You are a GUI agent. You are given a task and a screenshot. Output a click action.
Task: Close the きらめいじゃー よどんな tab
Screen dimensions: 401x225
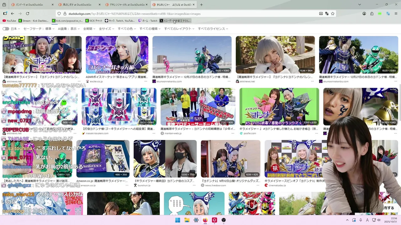[194, 5]
